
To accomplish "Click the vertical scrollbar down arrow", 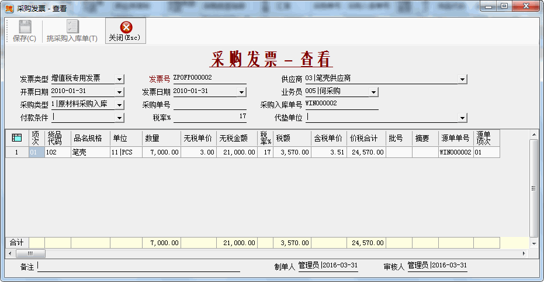I will pyautogui.click(x=534, y=244).
